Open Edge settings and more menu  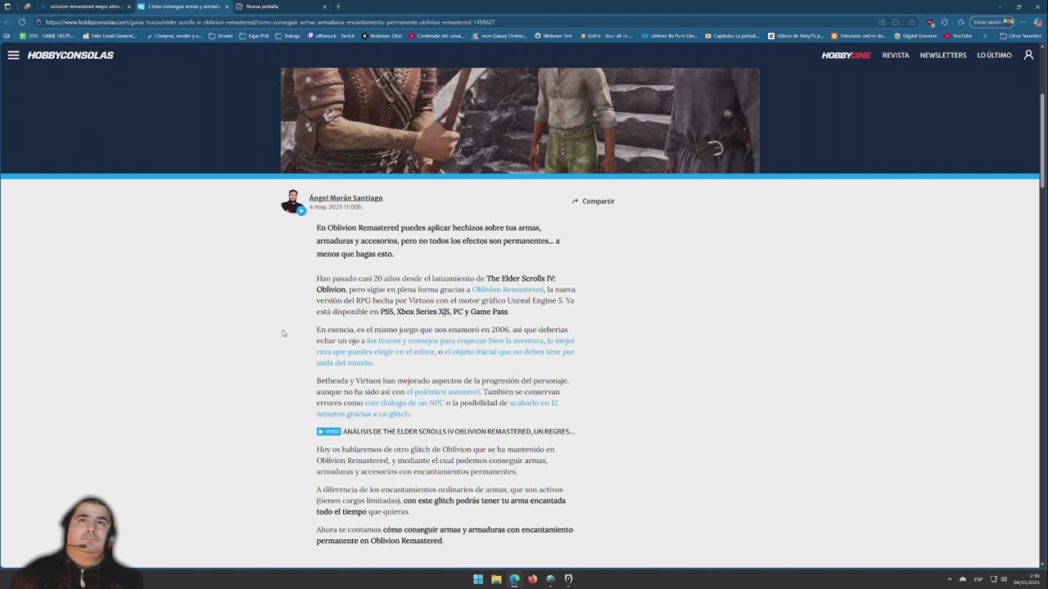click(1023, 22)
